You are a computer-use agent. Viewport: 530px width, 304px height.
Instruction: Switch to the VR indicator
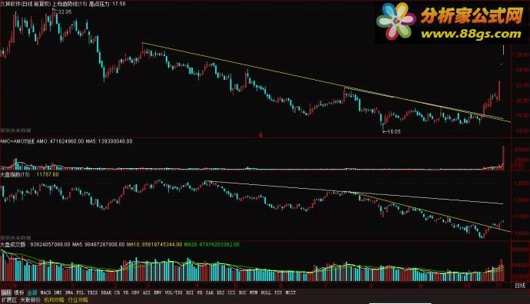point(126,292)
